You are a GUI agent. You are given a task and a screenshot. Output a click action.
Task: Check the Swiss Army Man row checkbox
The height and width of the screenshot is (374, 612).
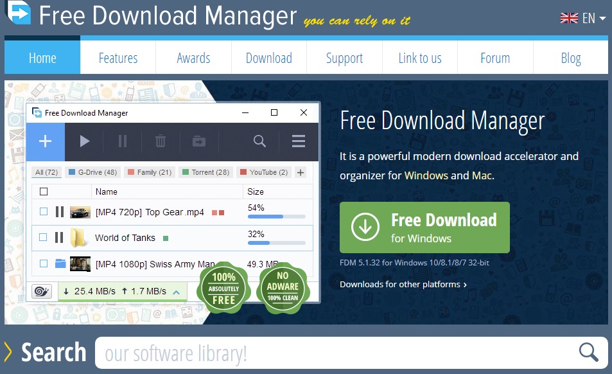click(x=44, y=263)
